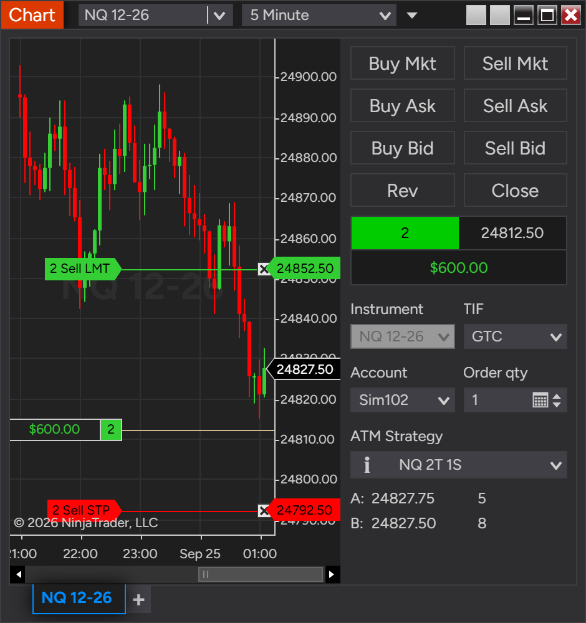586x623 pixels.
Task: Click the 24827.50 current price marker
Action: click(x=304, y=369)
